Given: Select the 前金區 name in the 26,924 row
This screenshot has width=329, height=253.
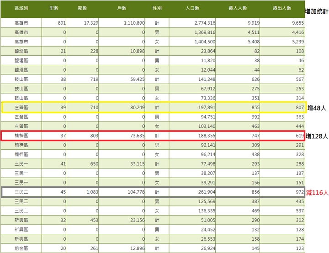Looking at the screenshot, I should tap(21, 248).
